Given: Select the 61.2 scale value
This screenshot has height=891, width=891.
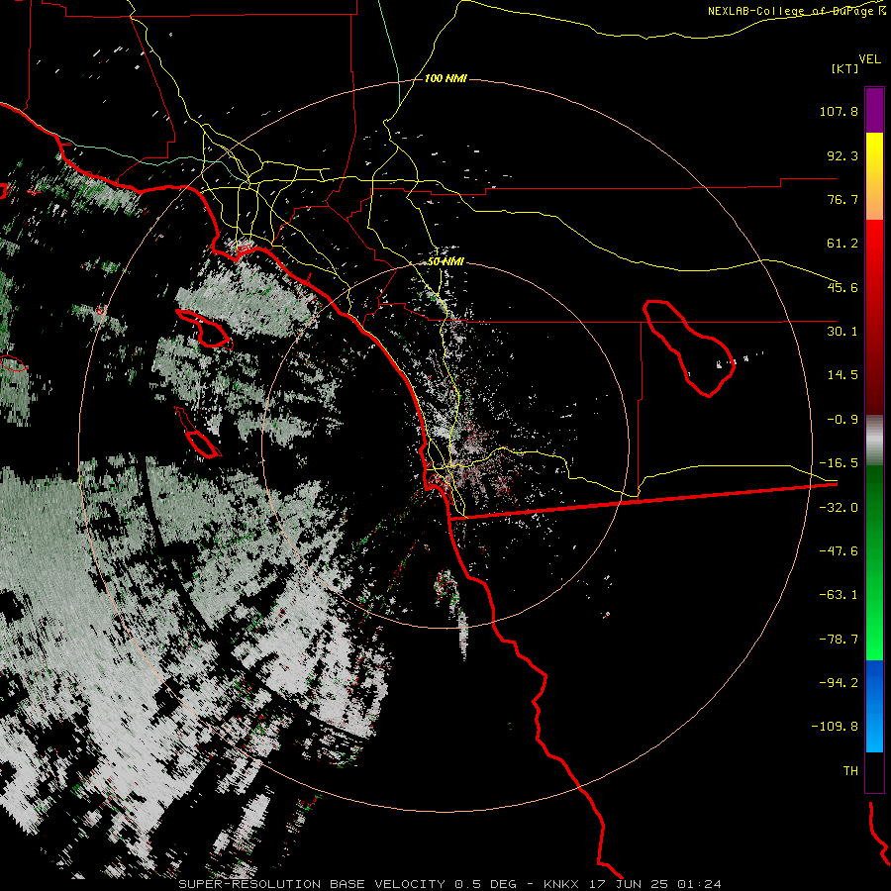Looking at the screenshot, I should [842, 244].
